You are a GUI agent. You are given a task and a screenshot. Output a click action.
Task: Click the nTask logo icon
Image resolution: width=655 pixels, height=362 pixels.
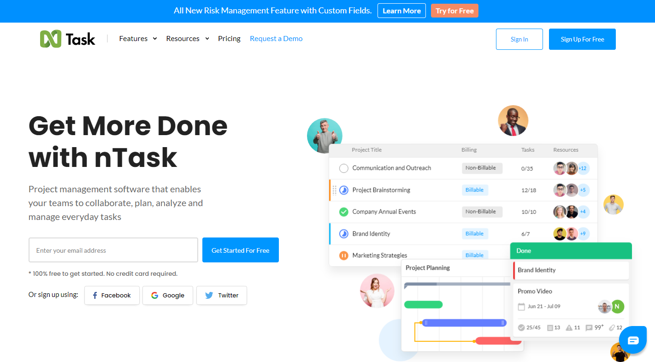[50, 39]
